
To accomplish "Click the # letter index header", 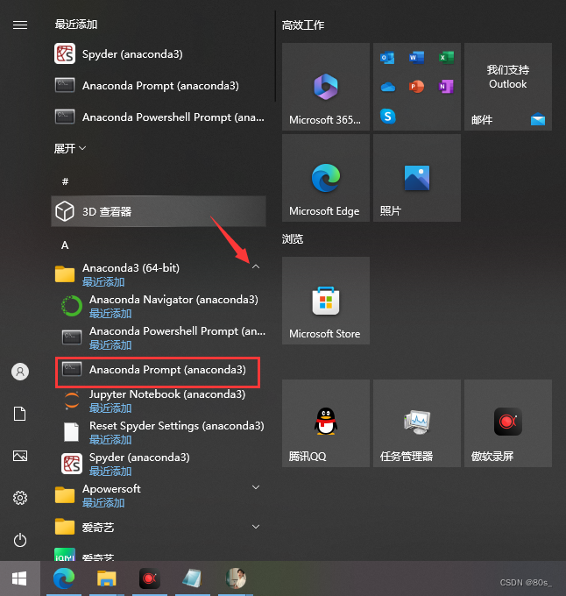I will coord(65,181).
